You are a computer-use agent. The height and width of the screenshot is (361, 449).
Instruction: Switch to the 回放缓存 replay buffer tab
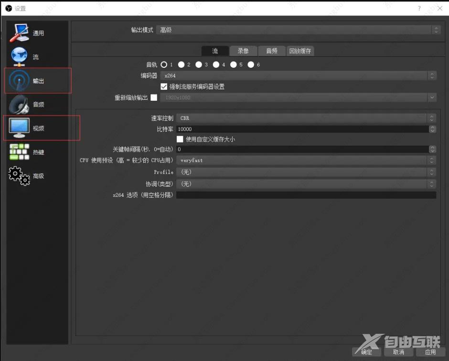(x=300, y=51)
